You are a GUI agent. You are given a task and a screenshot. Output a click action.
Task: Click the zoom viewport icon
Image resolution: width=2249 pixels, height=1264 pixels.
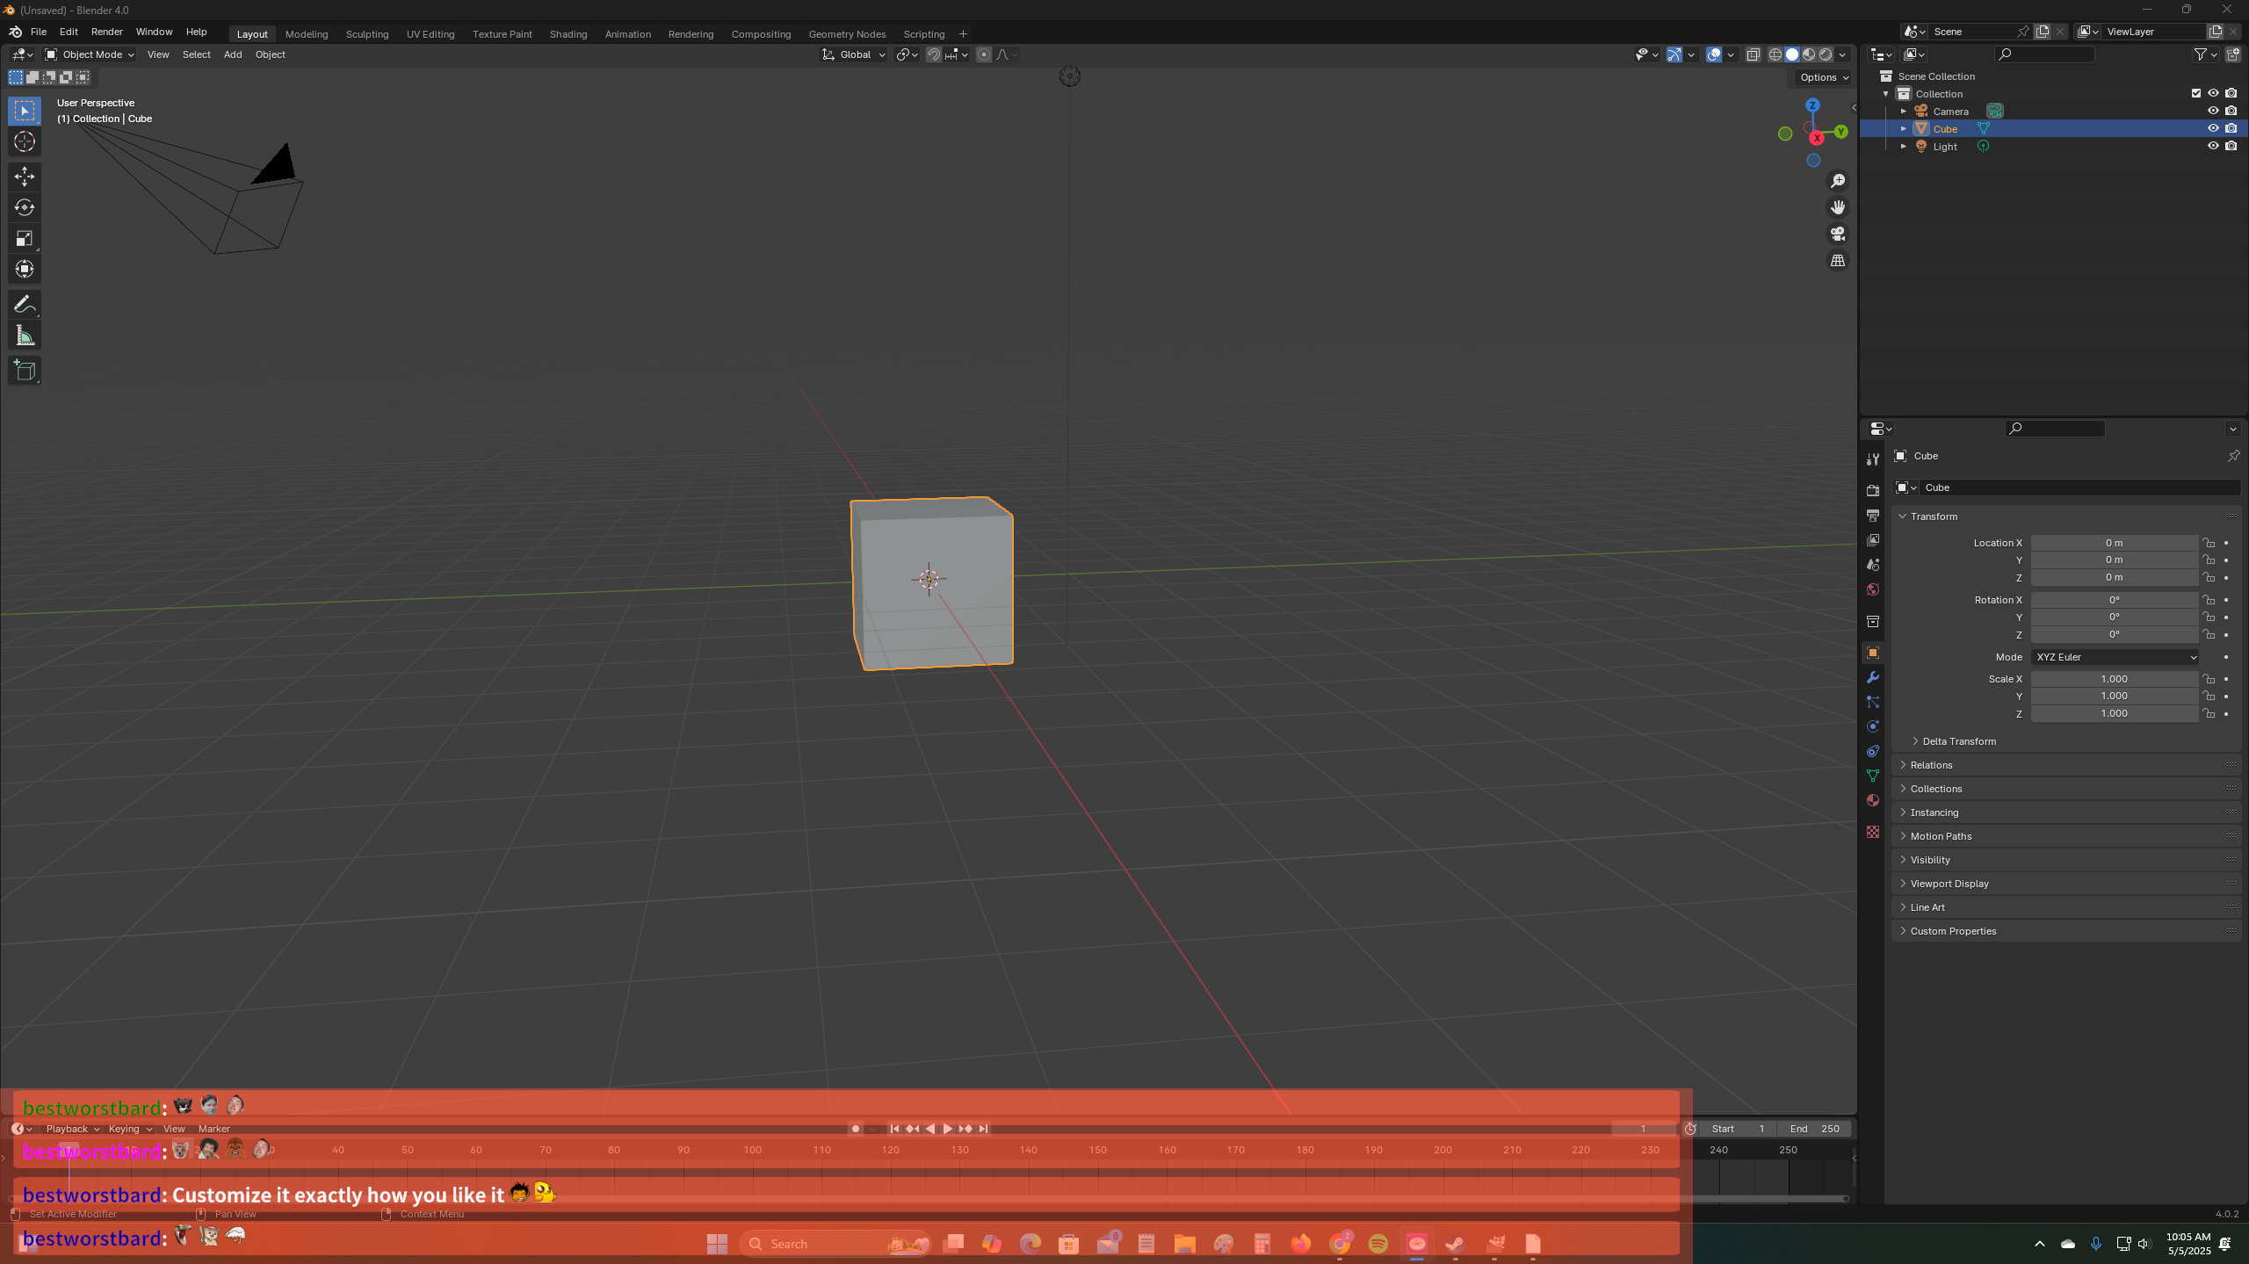coord(1838,181)
